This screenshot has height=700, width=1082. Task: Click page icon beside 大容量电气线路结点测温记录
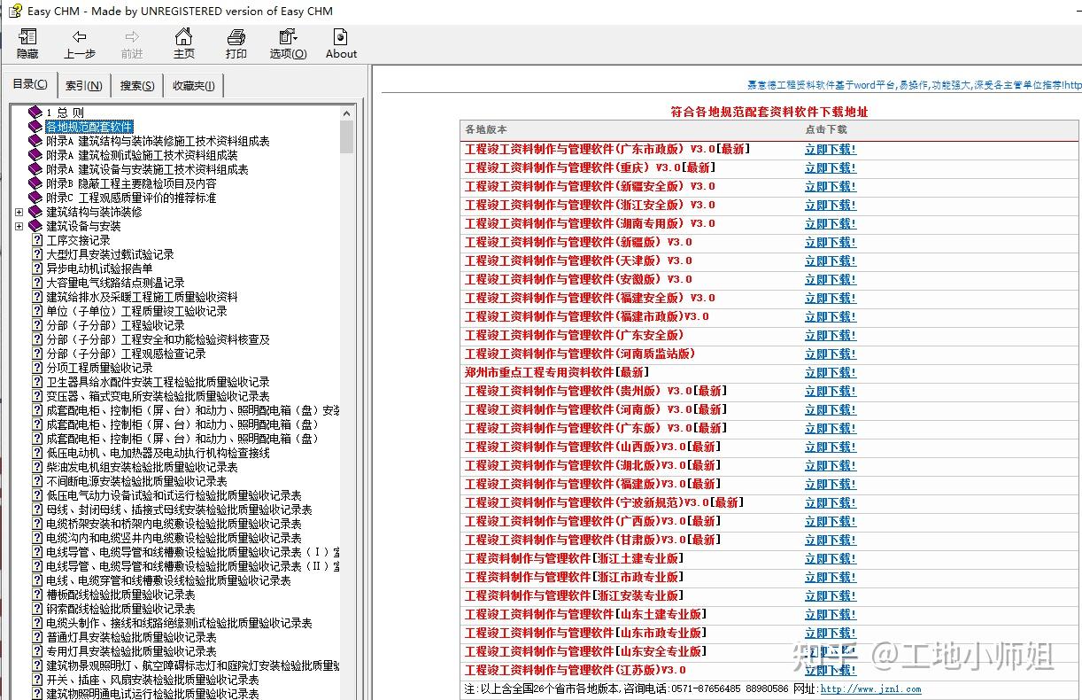coord(37,283)
